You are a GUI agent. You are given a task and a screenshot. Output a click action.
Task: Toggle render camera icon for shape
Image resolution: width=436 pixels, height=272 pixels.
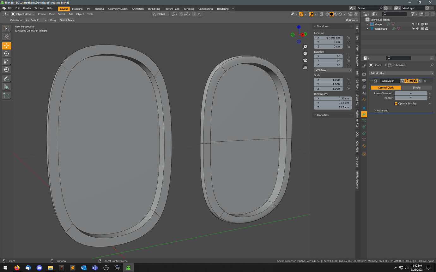click(x=427, y=24)
